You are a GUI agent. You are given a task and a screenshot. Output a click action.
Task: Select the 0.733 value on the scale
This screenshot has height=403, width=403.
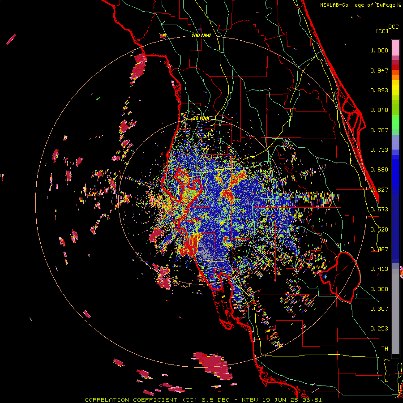[x=379, y=150]
